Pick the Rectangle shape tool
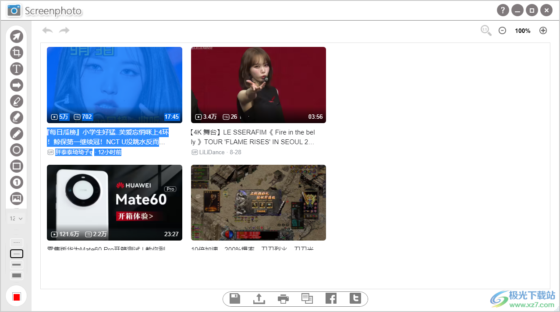The width and height of the screenshot is (560, 312). coord(17,166)
